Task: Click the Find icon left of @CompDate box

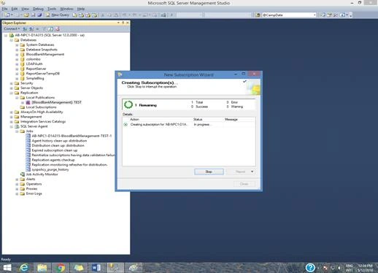Action: point(258,15)
